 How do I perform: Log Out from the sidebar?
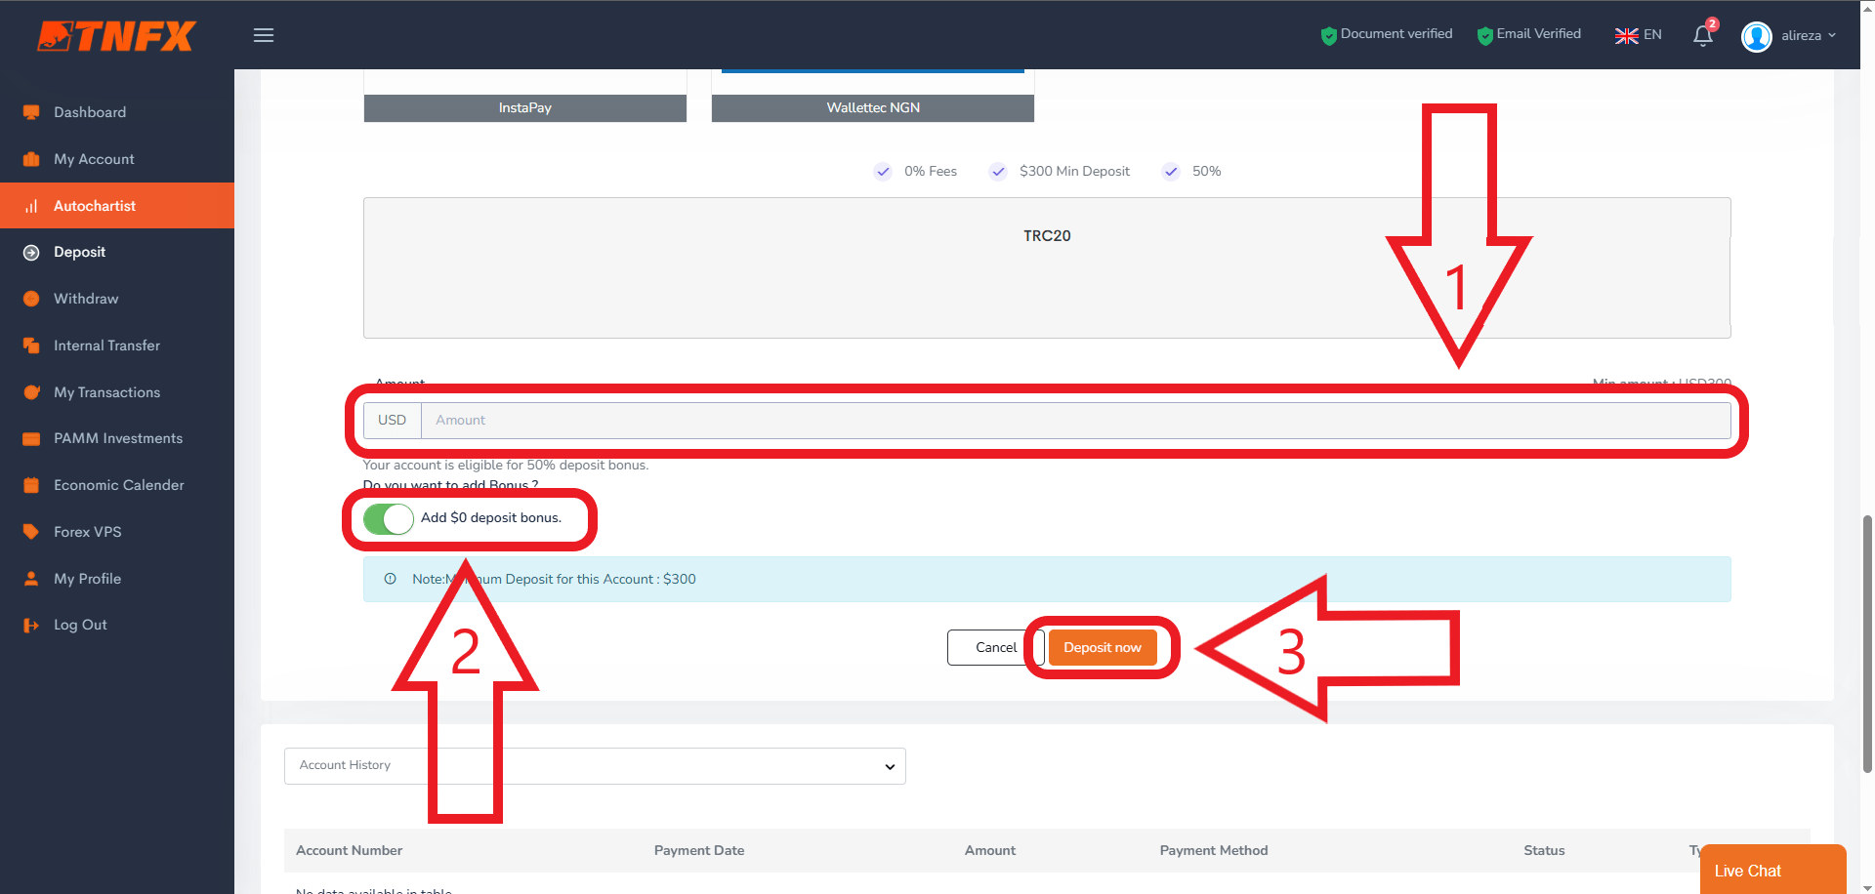coord(80,625)
